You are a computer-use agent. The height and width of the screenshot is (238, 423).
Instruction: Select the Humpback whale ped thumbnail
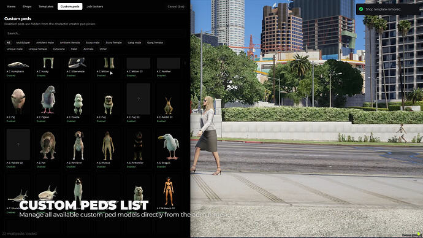18,63
